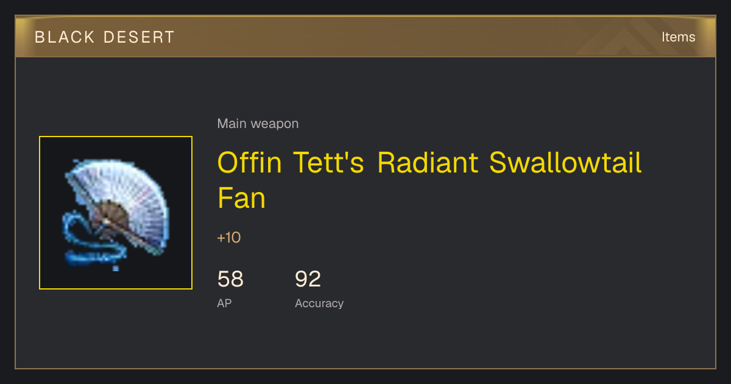
Task: Open the Items link in header
Action: (x=678, y=37)
